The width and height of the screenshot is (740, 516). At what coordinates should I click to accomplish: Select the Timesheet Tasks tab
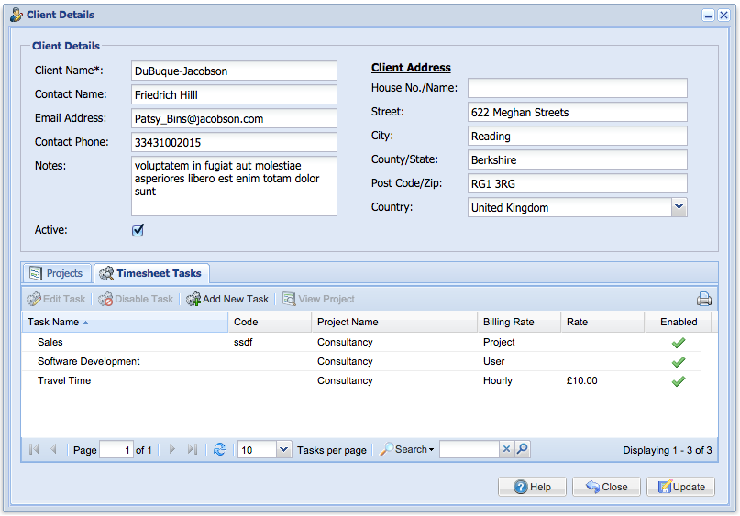pos(152,273)
